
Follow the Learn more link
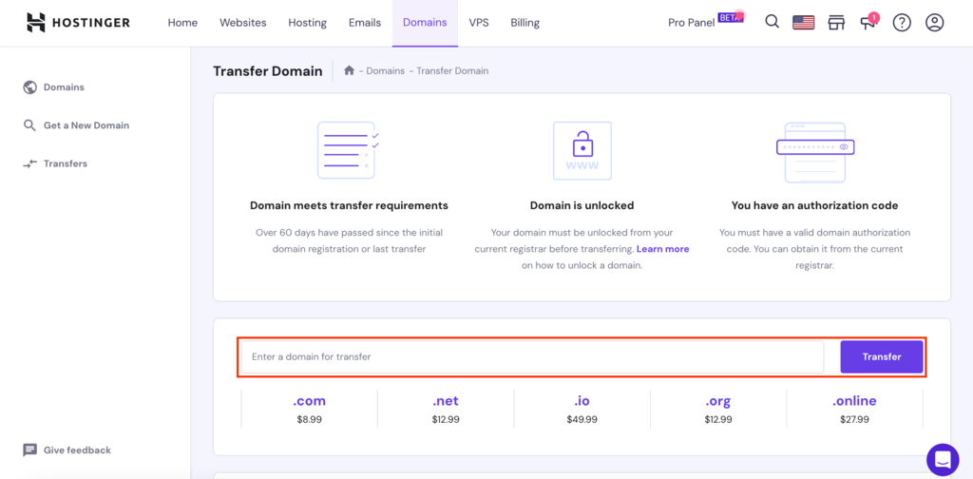pos(662,249)
